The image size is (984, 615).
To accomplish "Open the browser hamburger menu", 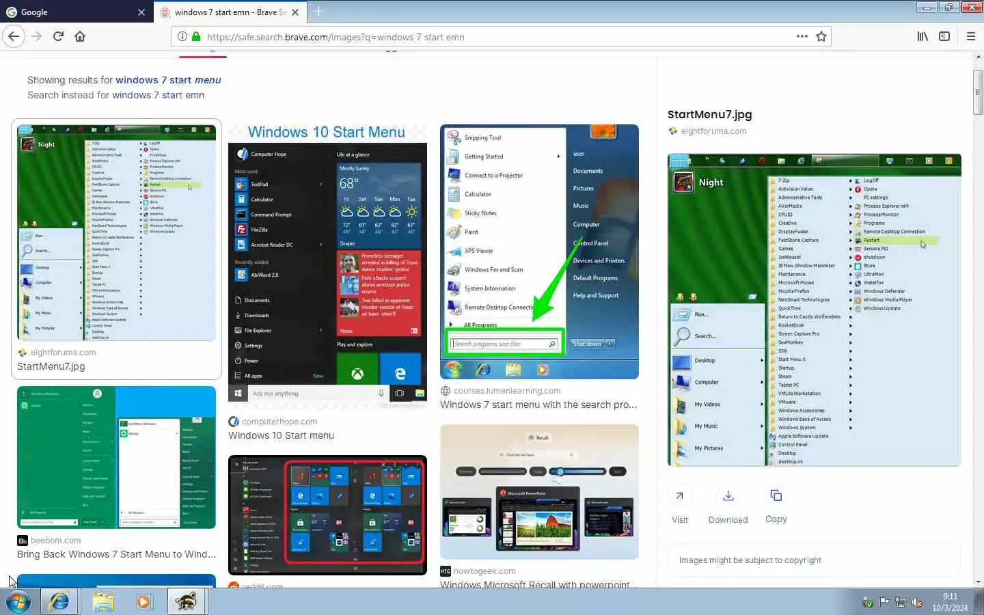I will tap(970, 36).
